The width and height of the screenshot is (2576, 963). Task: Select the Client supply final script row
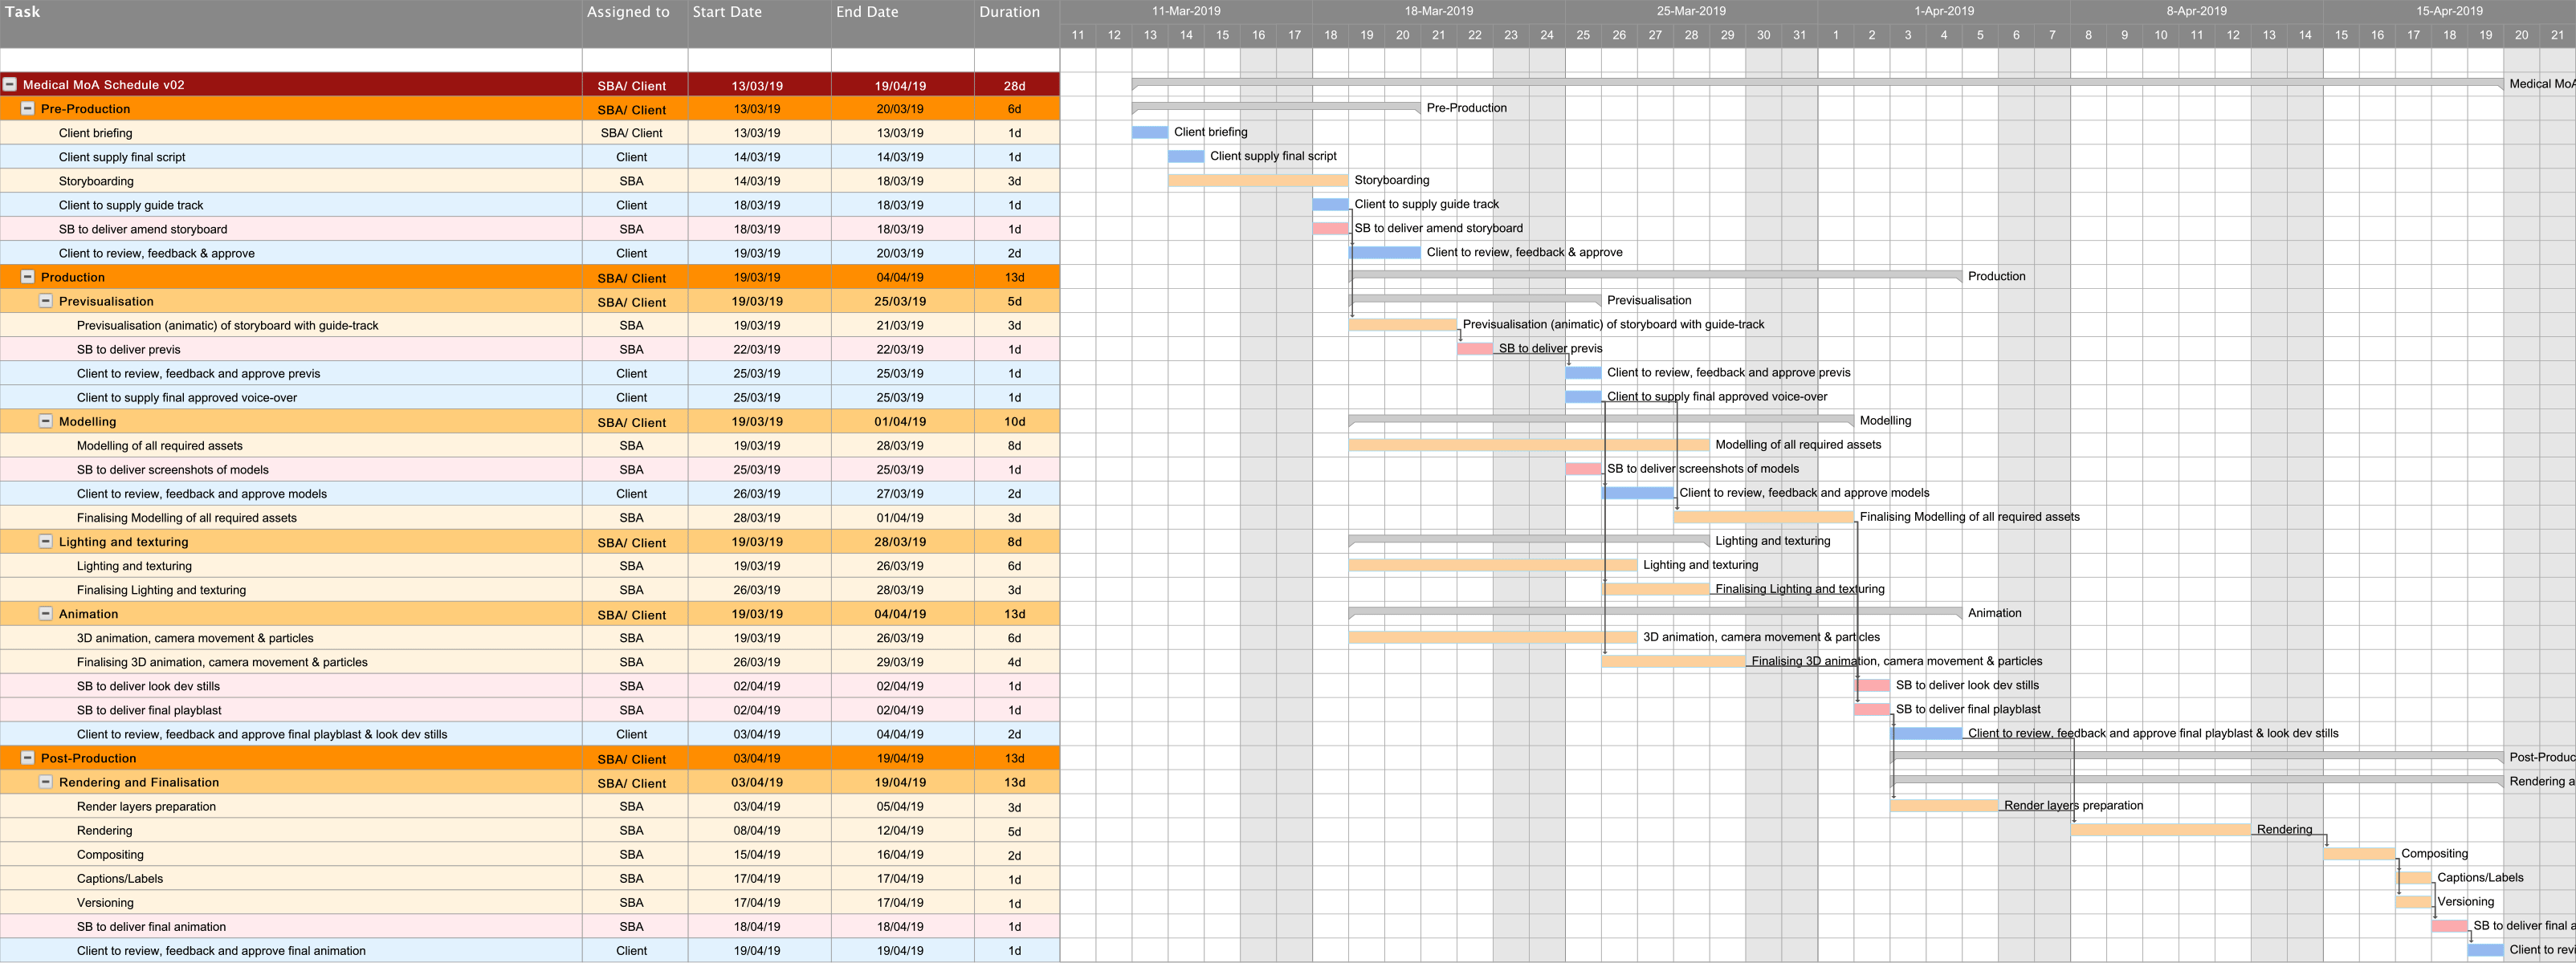[530, 156]
